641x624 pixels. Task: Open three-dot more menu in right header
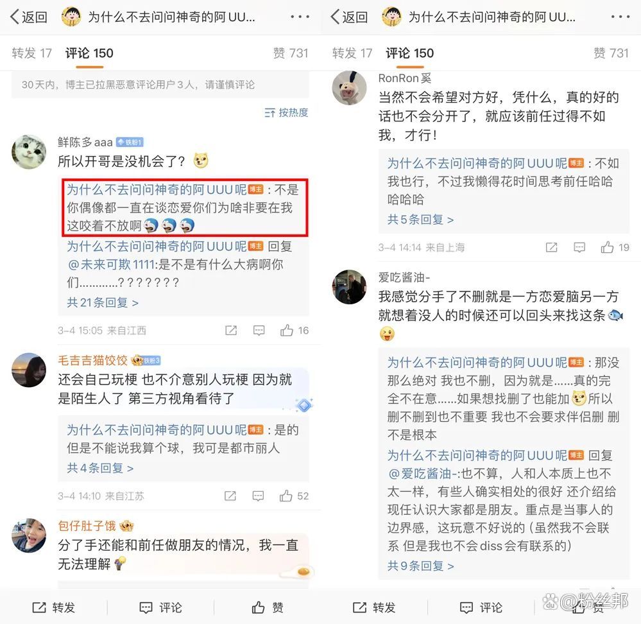(x=620, y=17)
